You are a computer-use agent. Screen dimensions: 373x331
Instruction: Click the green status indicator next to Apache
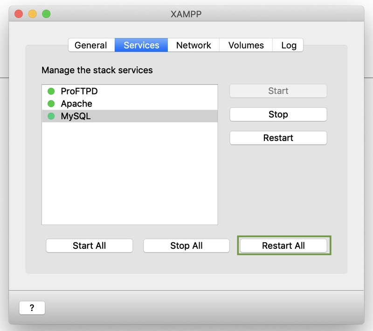click(x=51, y=104)
